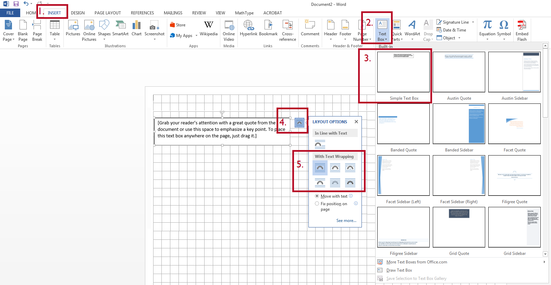Click the See more... link
This screenshot has height=285, width=551.
click(x=346, y=221)
